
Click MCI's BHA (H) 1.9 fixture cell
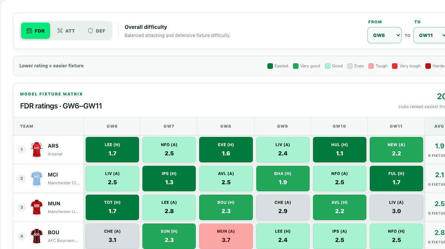coord(283,178)
